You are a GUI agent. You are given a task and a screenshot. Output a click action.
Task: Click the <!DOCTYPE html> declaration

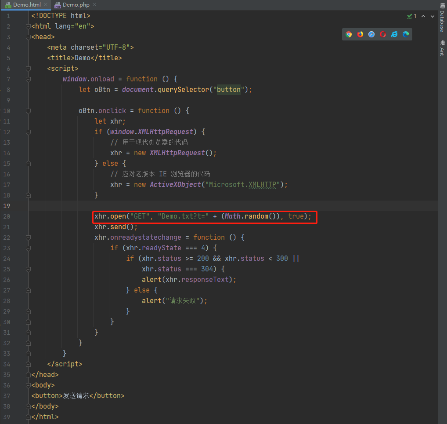(61, 16)
